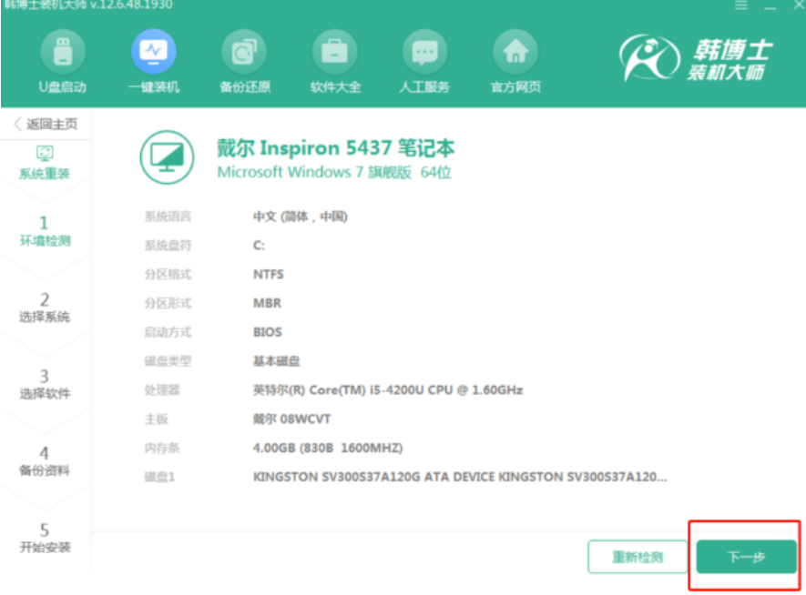Click the monitor icon beside 戴尔 Inspiron

(167, 157)
